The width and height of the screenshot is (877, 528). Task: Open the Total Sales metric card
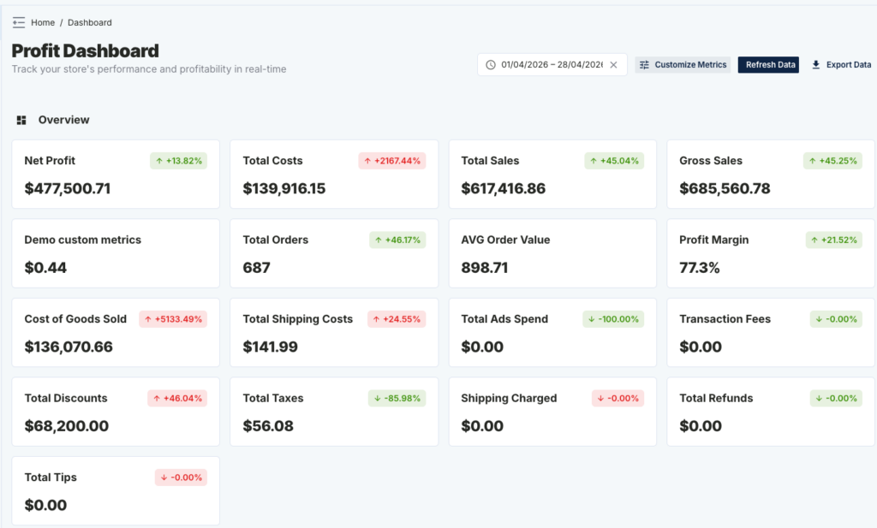coord(552,175)
